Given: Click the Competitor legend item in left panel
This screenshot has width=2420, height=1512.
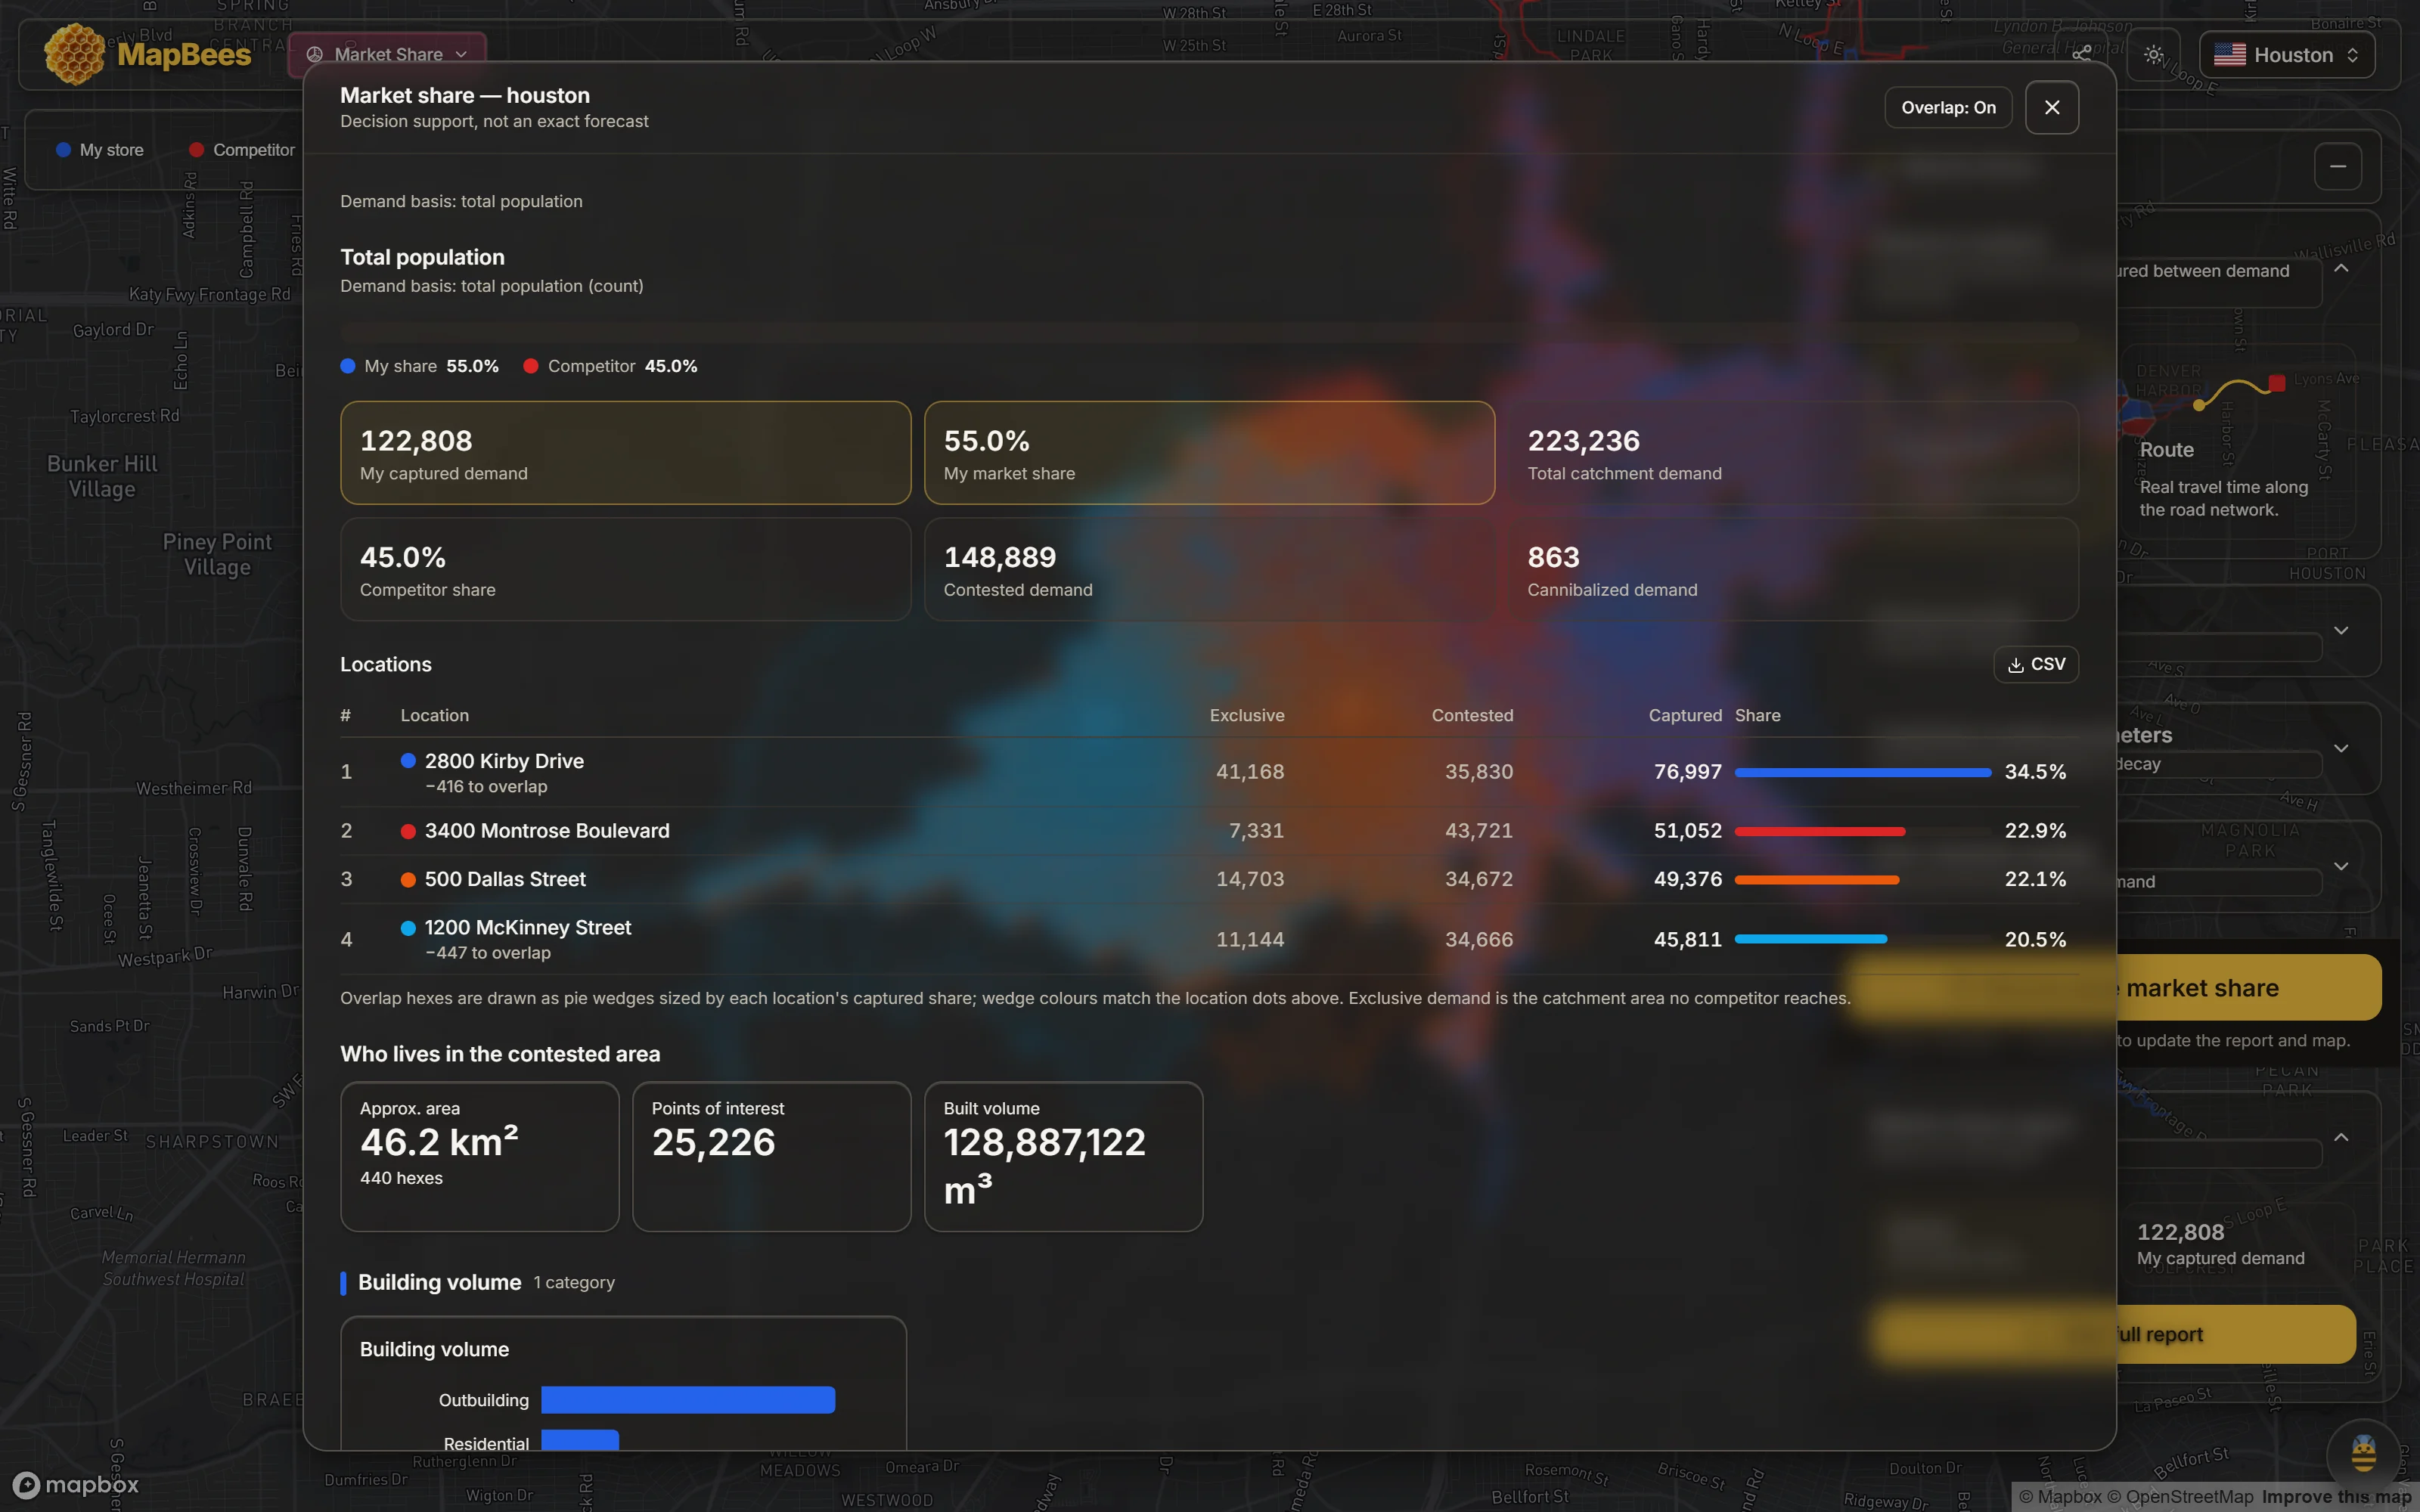Looking at the screenshot, I should [x=242, y=150].
